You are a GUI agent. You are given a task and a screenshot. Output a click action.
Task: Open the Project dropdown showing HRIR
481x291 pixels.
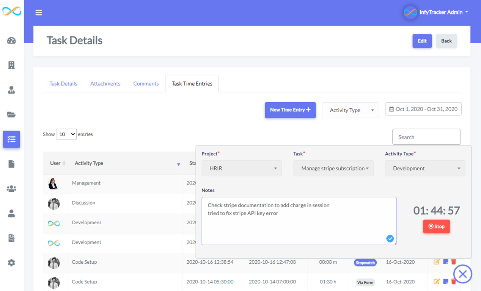click(x=242, y=168)
